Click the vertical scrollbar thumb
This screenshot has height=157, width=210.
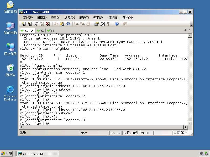190,119
